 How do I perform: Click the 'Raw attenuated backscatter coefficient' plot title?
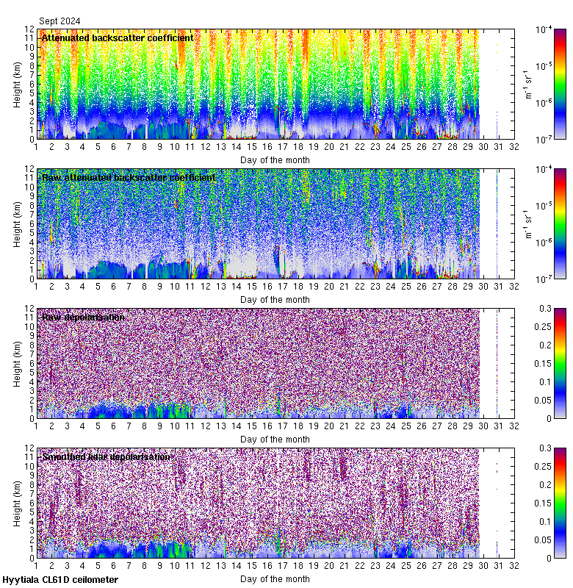(x=129, y=177)
